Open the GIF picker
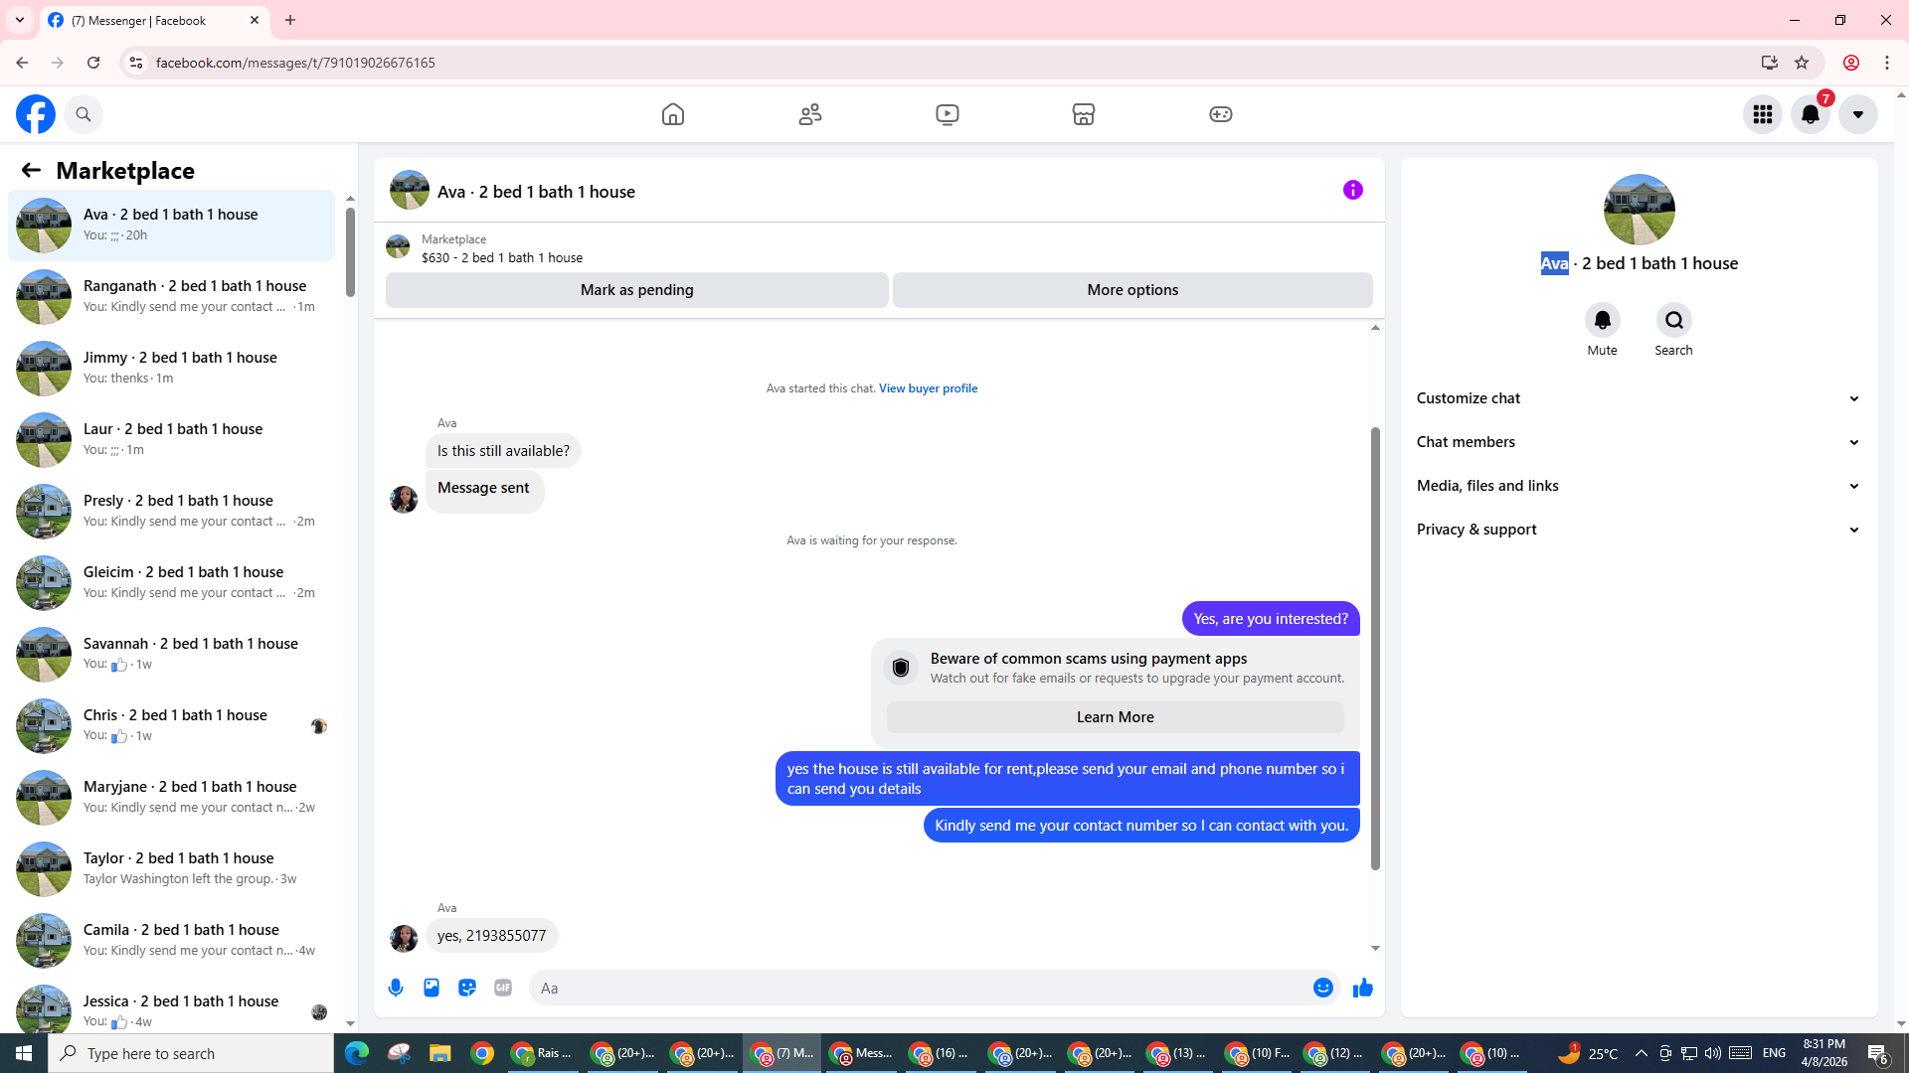The height and width of the screenshot is (1073, 1909). point(503,988)
